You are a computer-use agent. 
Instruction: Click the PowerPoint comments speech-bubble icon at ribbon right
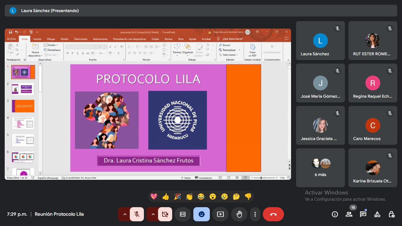286,39
